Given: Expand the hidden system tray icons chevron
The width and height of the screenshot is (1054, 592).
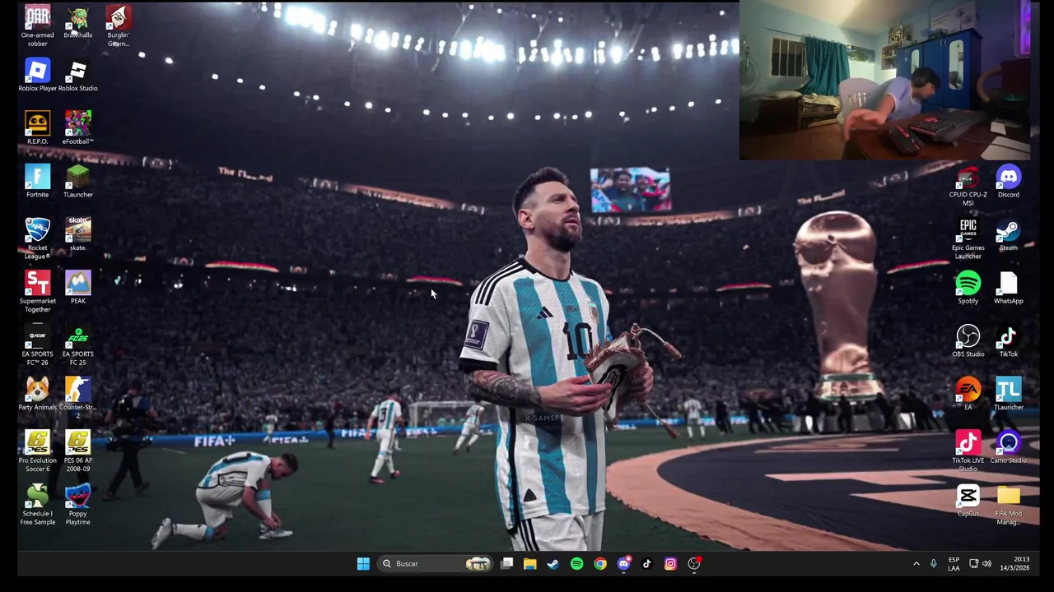Looking at the screenshot, I should tap(916, 564).
